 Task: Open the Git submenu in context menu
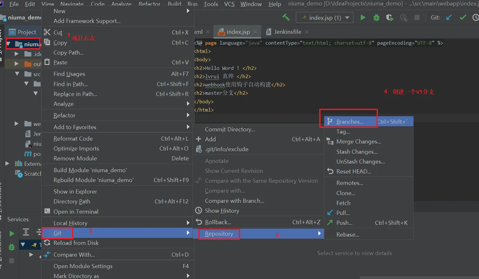tap(118, 233)
